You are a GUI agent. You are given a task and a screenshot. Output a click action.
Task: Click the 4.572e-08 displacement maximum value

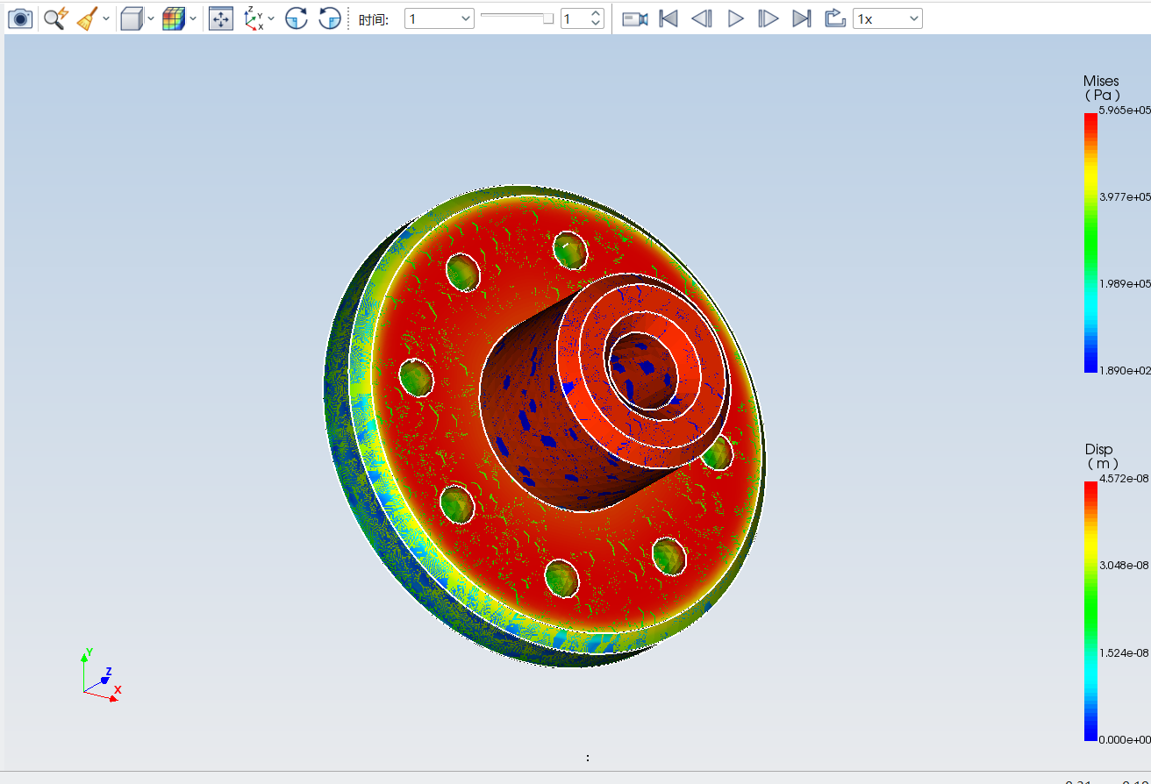(x=1124, y=478)
